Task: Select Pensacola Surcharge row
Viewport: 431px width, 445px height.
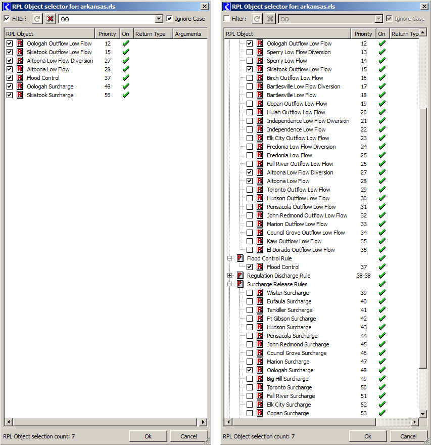Action: coord(292,336)
